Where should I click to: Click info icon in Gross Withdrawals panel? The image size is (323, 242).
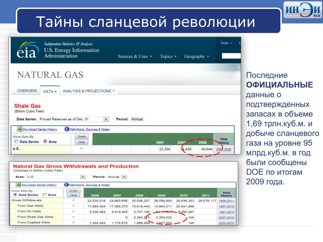66,185
